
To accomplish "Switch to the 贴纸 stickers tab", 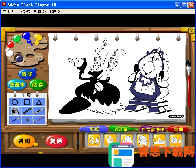I will (x=95, y=129).
